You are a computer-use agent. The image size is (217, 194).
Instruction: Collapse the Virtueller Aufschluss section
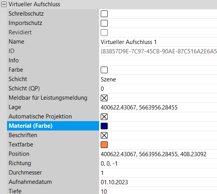pyautogui.click(x=4, y=4)
